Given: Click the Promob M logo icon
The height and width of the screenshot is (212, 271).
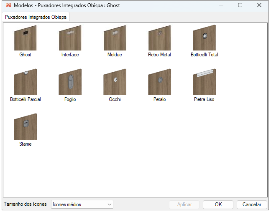Looking at the screenshot, I should [8, 5].
